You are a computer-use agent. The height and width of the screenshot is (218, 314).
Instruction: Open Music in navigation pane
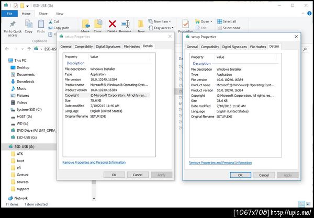(x=18, y=88)
